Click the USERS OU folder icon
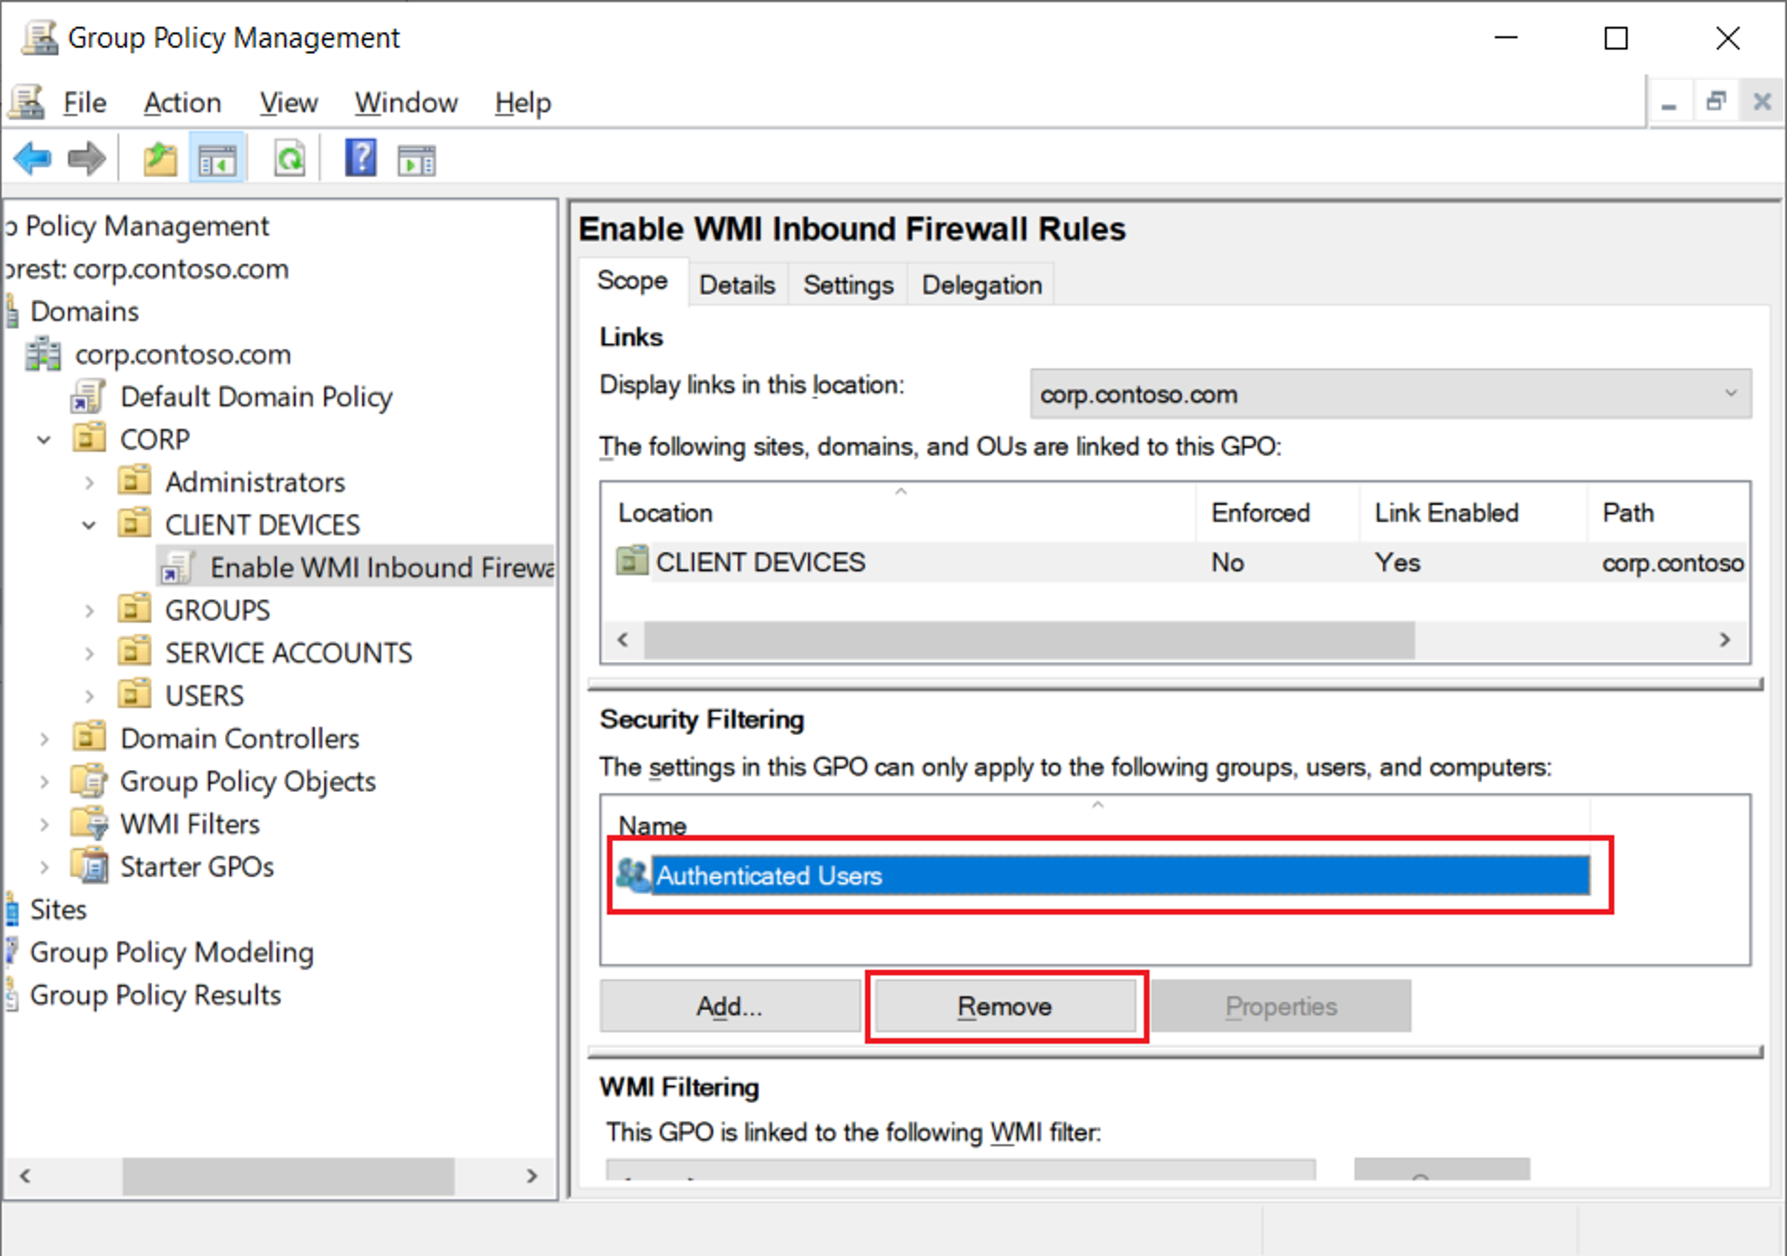This screenshot has height=1256, width=1787. tap(134, 694)
